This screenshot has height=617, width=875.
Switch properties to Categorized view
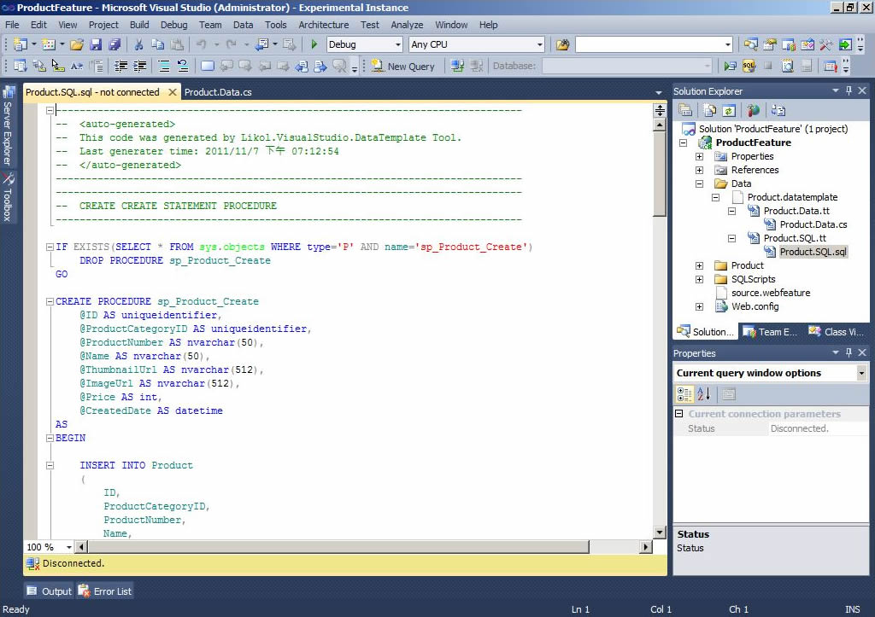pos(684,394)
